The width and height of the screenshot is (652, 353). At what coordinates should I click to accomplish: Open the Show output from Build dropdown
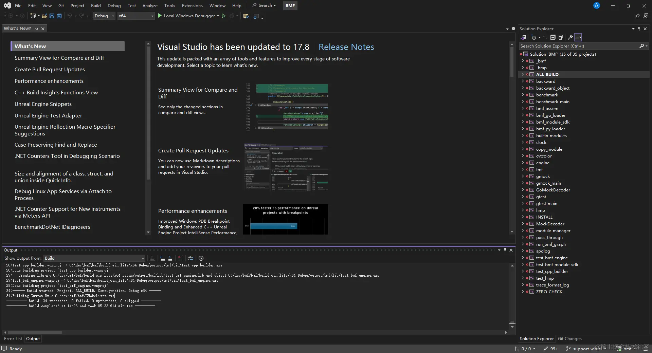click(x=94, y=258)
